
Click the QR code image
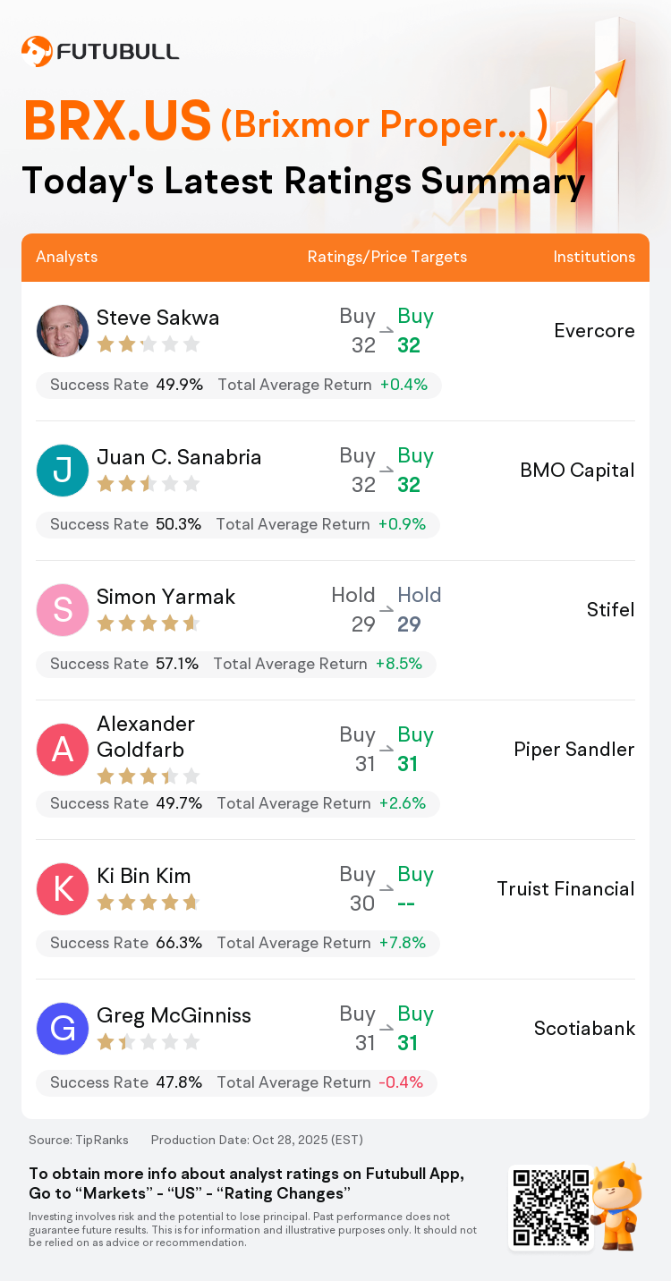click(550, 1206)
